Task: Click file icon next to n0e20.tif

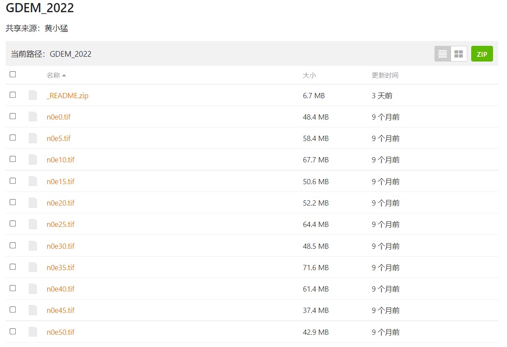Action: pyautogui.click(x=33, y=203)
